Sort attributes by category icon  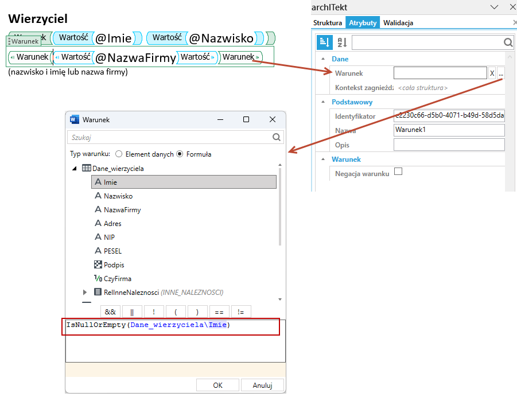point(324,42)
